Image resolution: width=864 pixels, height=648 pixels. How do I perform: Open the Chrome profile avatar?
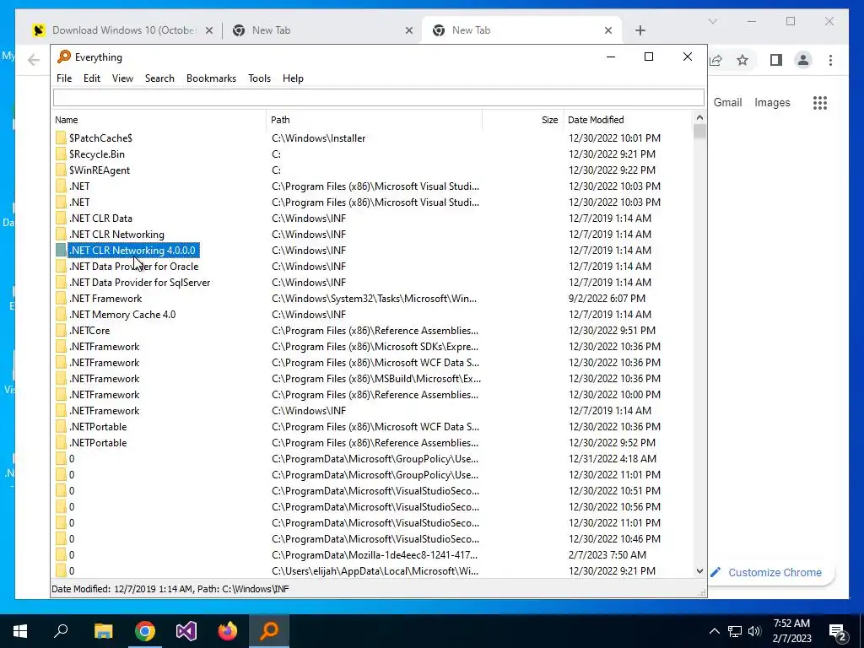[803, 60]
